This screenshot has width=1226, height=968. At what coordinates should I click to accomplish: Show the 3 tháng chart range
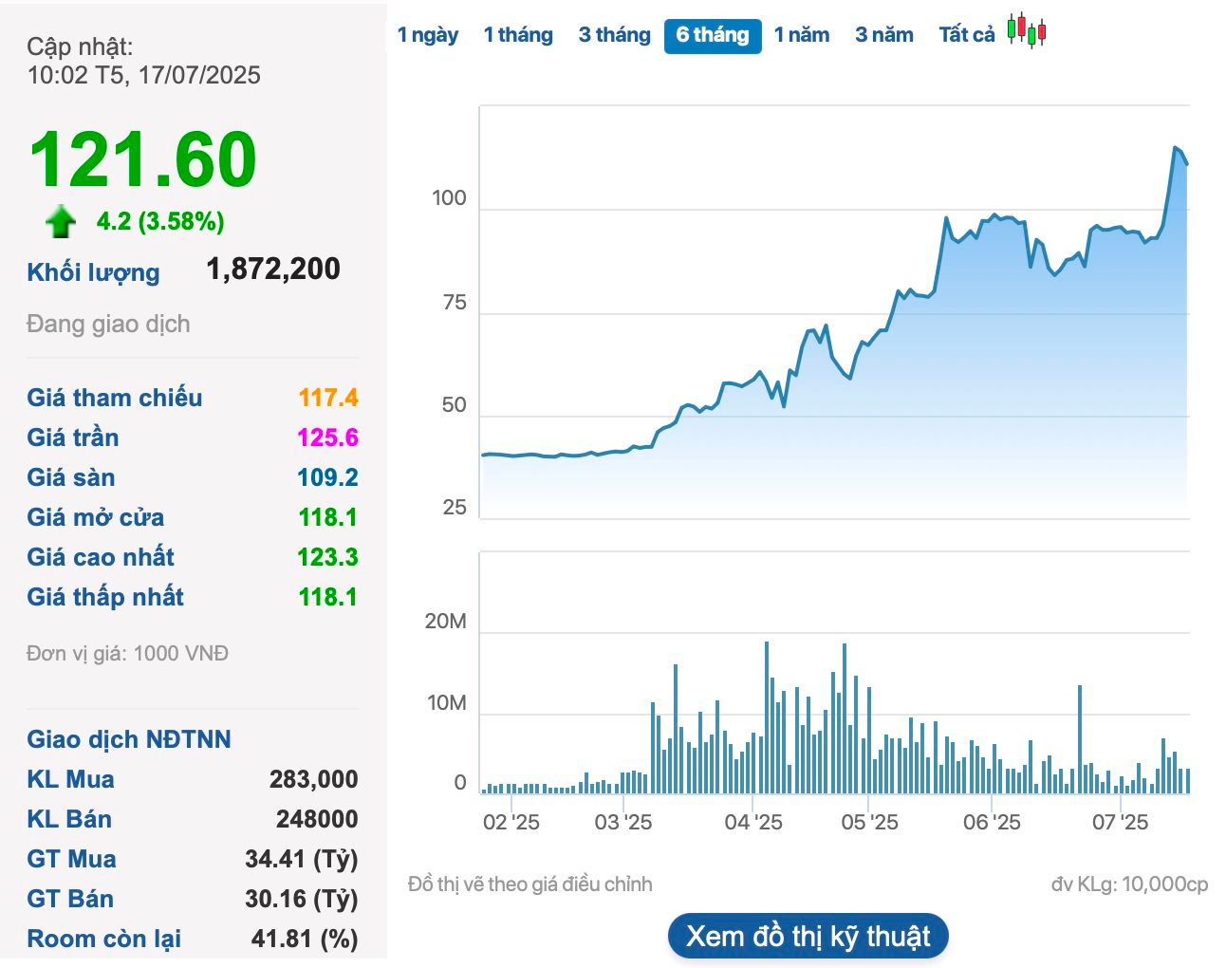615,35
